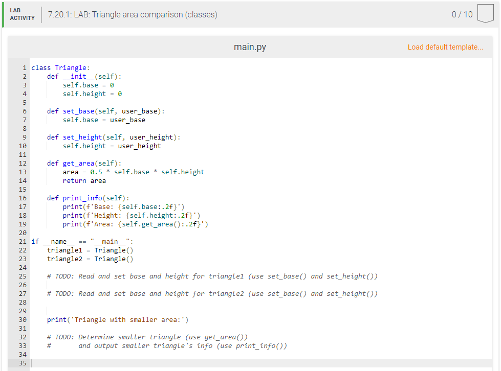The image size is (501, 371).
Task: Click the bookmark ribbon icon beside the score
Action: (485, 14)
